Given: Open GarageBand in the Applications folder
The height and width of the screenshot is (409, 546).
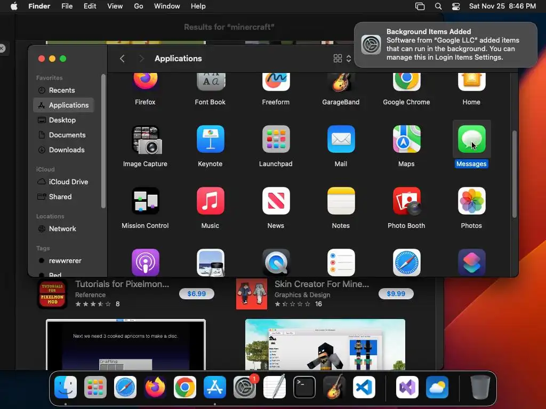Looking at the screenshot, I should coord(341,82).
